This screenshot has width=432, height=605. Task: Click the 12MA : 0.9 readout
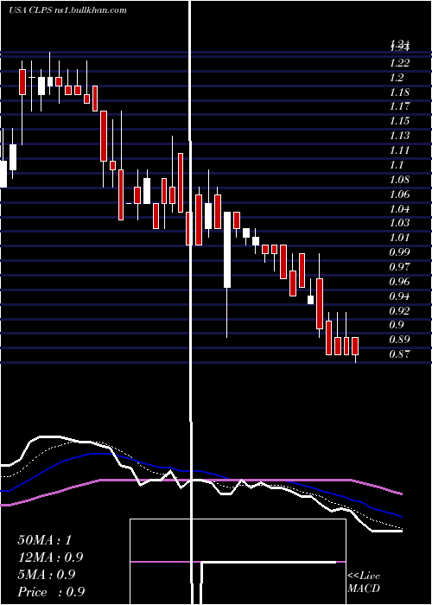coord(50,557)
